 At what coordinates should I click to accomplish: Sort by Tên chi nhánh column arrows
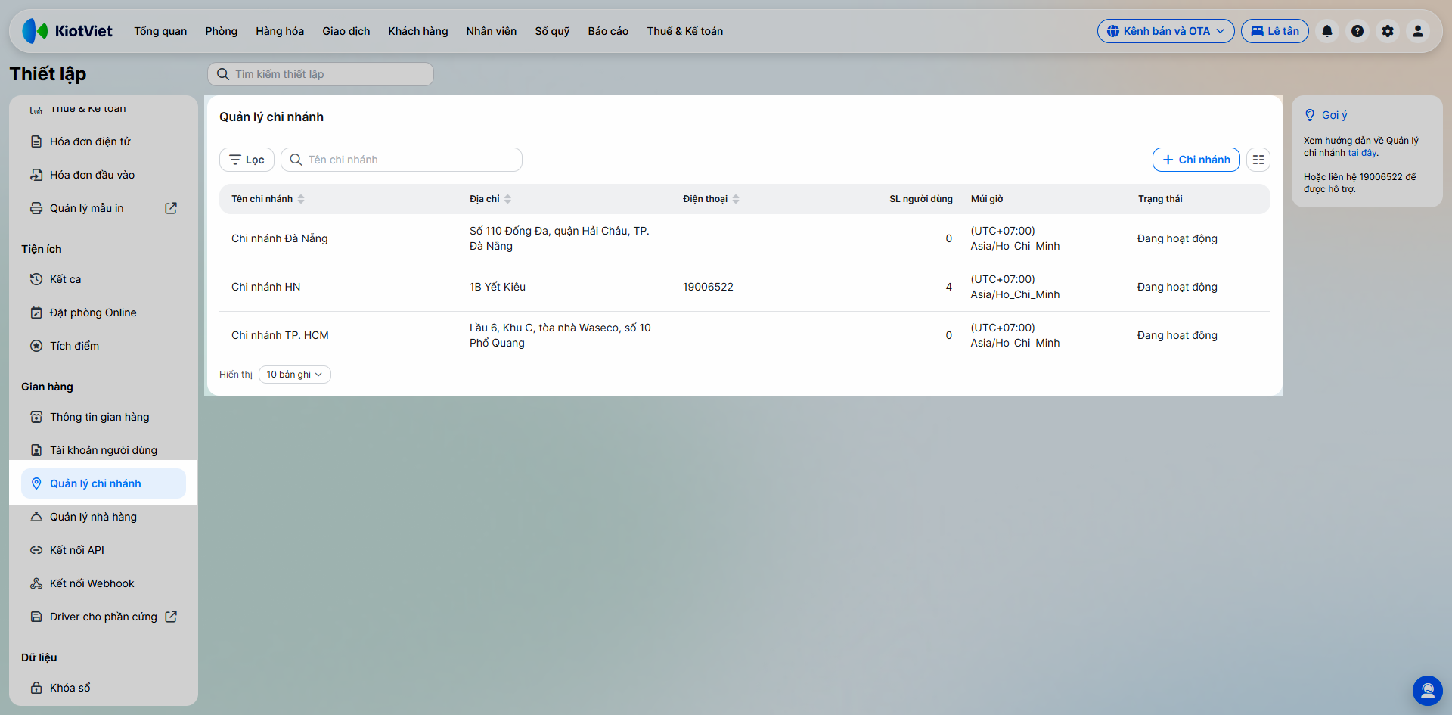click(x=301, y=199)
